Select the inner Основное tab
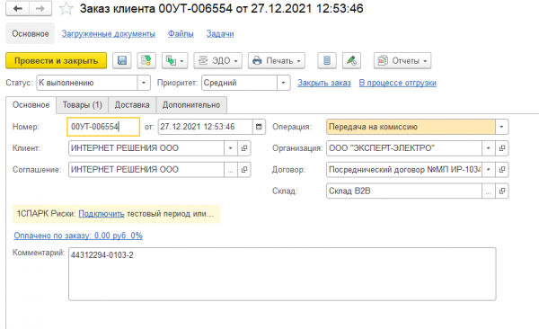This screenshot has width=539, height=329. pos(31,104)
